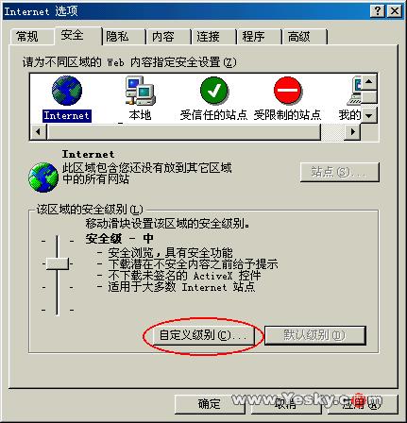Select the partially visible 我的 computer zone icon
407x423 pixels.
point(354,91)
